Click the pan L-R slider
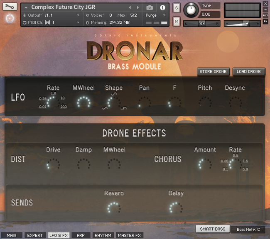 point(201,23)
